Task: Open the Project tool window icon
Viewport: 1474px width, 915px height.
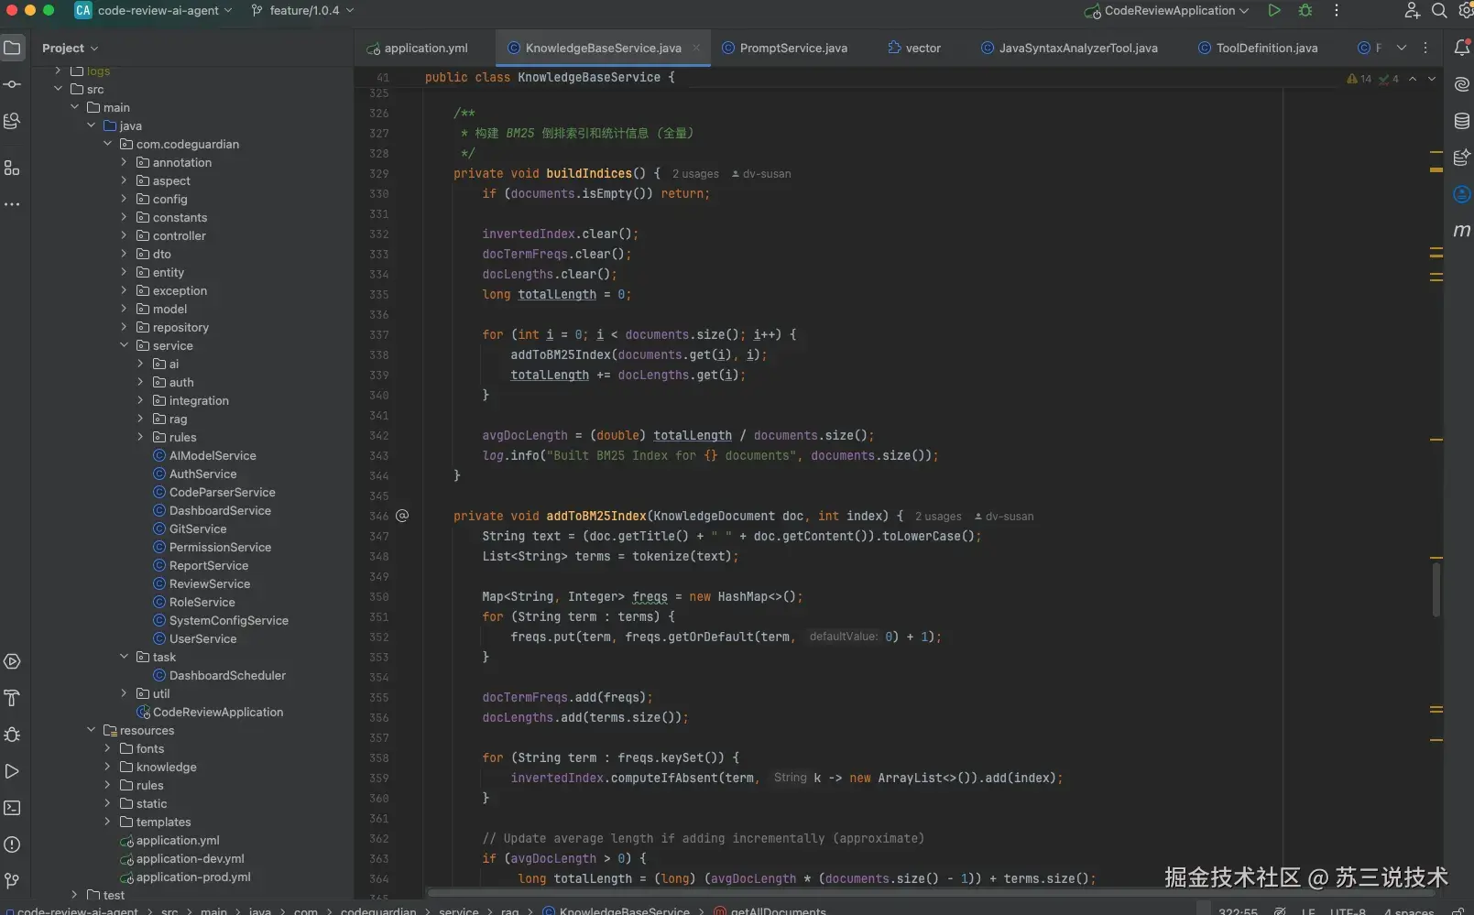Action: click(x=13, y=48)
